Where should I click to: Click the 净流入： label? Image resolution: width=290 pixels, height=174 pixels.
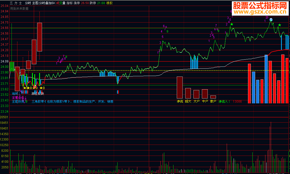(224, 101)
